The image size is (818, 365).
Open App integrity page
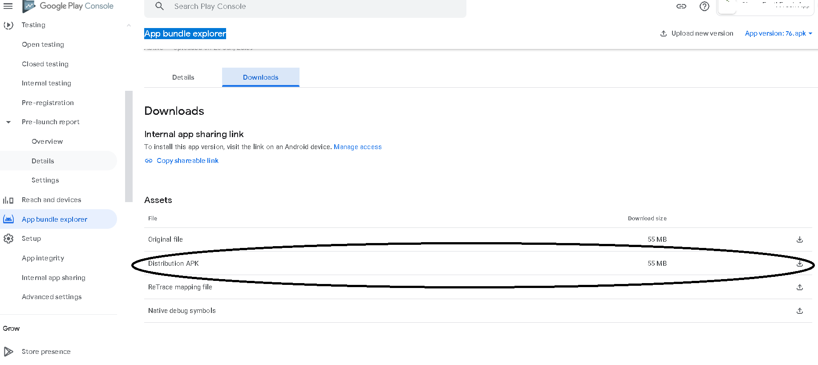[43, 258]
